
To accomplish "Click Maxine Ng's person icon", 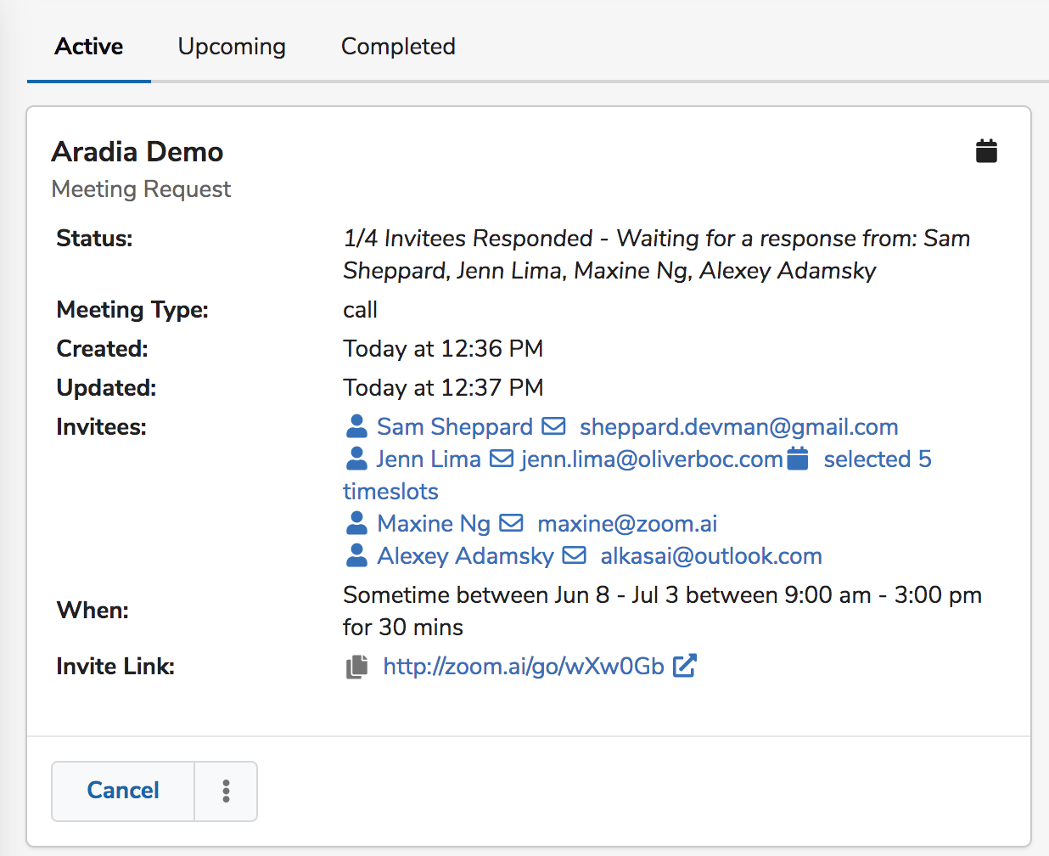I will 357,522.
